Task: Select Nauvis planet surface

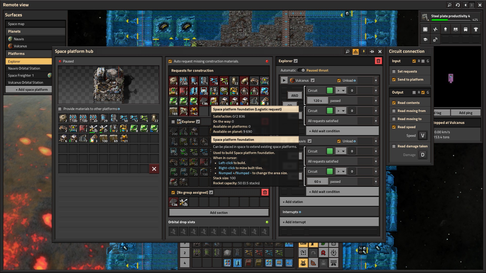Action: (x=35, y=39)
